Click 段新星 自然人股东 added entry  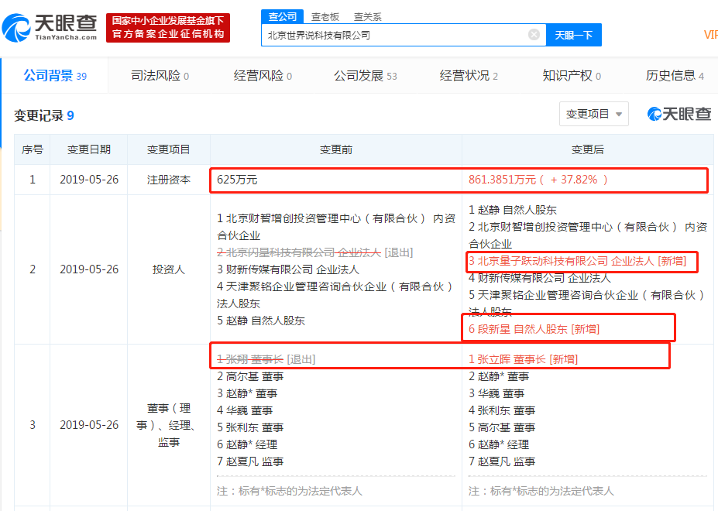pos(534,329)
